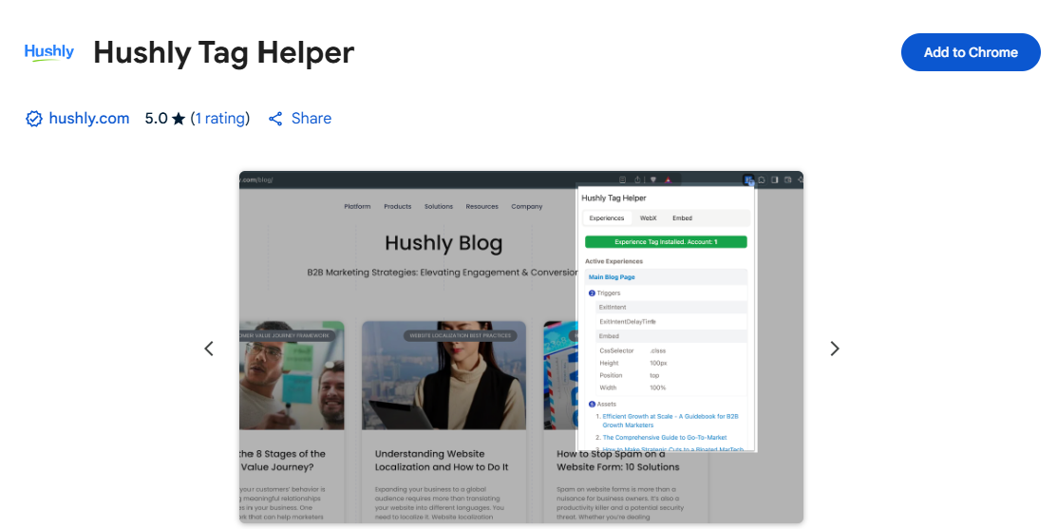Open the hushly.com publisher link

point(89,119)
